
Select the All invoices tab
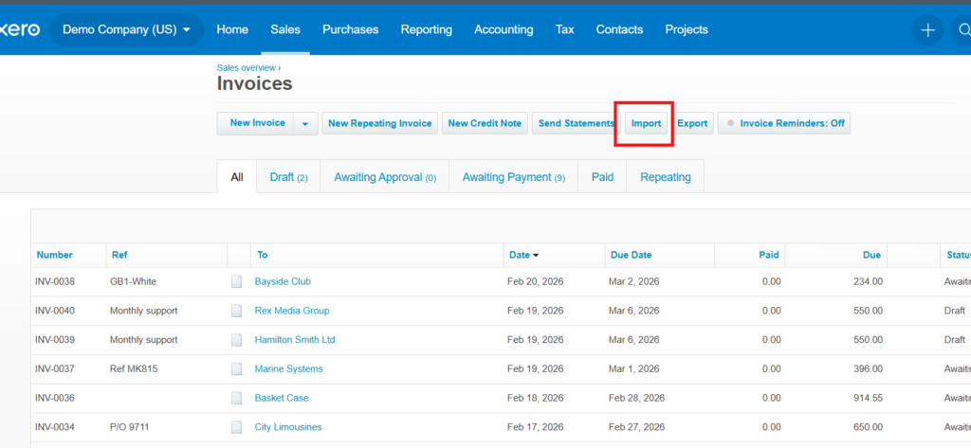237,177
